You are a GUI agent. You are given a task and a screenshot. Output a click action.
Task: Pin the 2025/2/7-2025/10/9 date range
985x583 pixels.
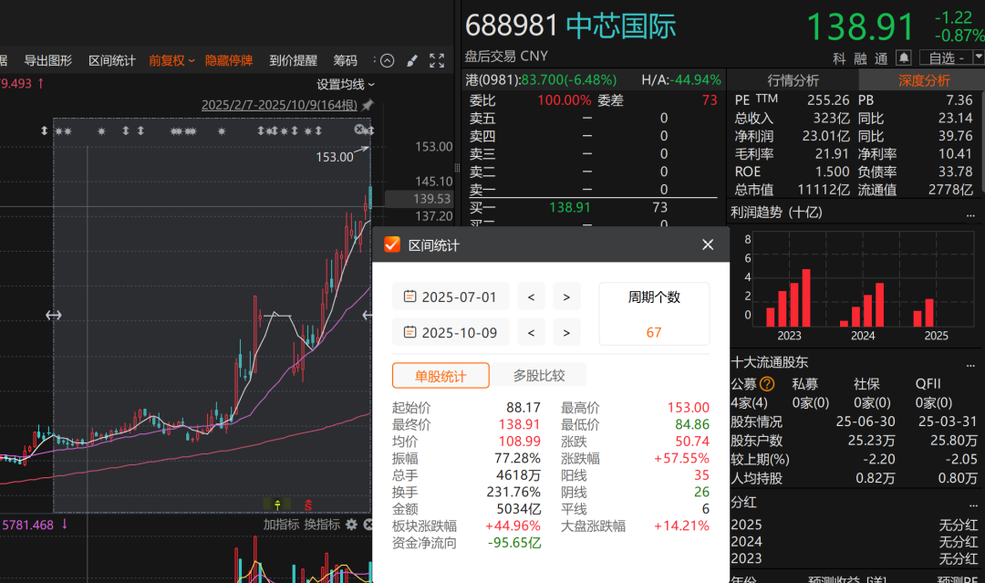coord(368,105)
